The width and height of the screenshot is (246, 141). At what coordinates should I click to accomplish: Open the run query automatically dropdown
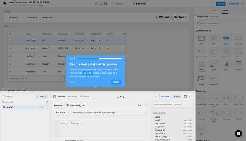[109, 113]
